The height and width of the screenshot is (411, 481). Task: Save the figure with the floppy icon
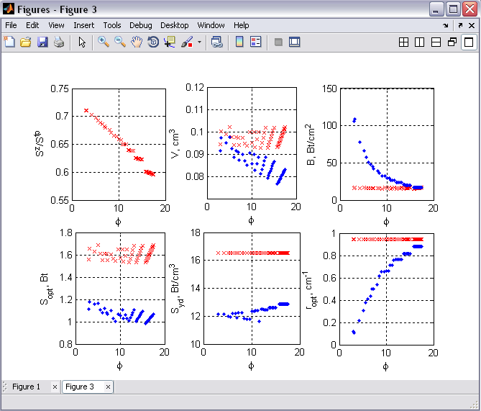click(x=42, y=42)
